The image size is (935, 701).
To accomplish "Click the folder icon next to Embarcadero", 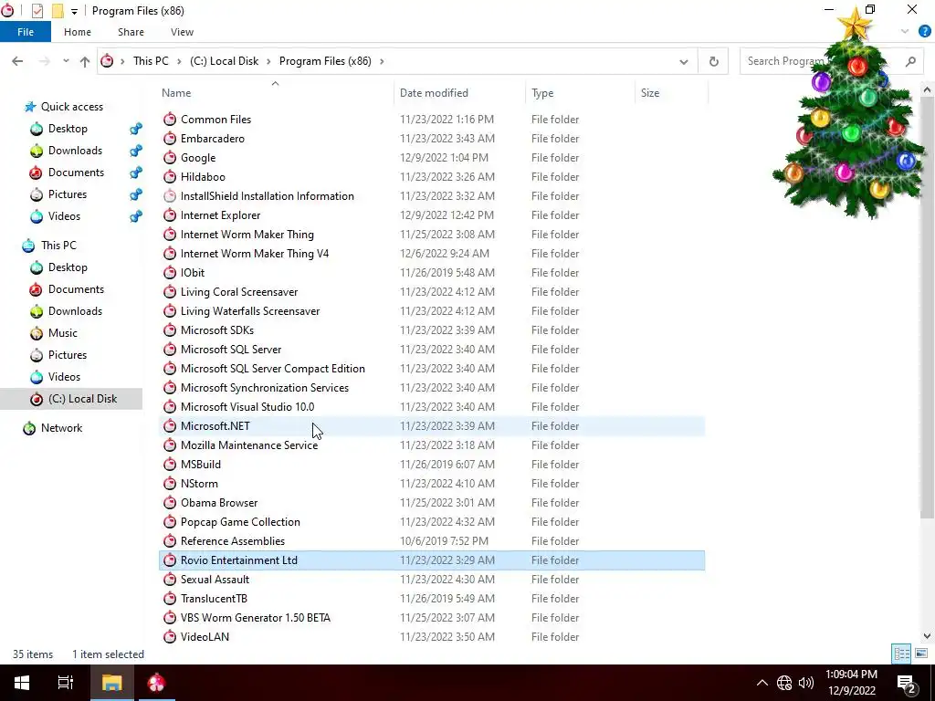I will pos(170,139).
